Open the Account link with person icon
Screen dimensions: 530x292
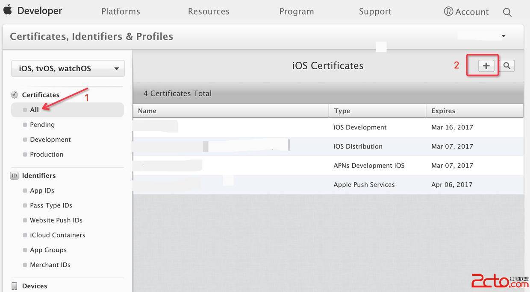pyautogui.click(x=466, y=12)
